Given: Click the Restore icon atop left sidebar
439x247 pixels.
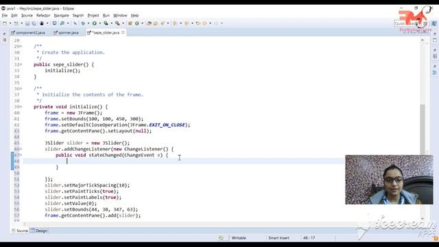Looking at the screenshot, I should (4, 34).
